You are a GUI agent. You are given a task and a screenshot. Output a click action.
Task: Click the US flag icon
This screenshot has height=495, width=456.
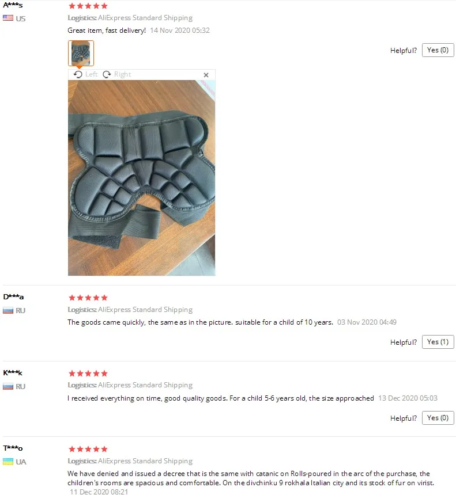click(8, 18)
